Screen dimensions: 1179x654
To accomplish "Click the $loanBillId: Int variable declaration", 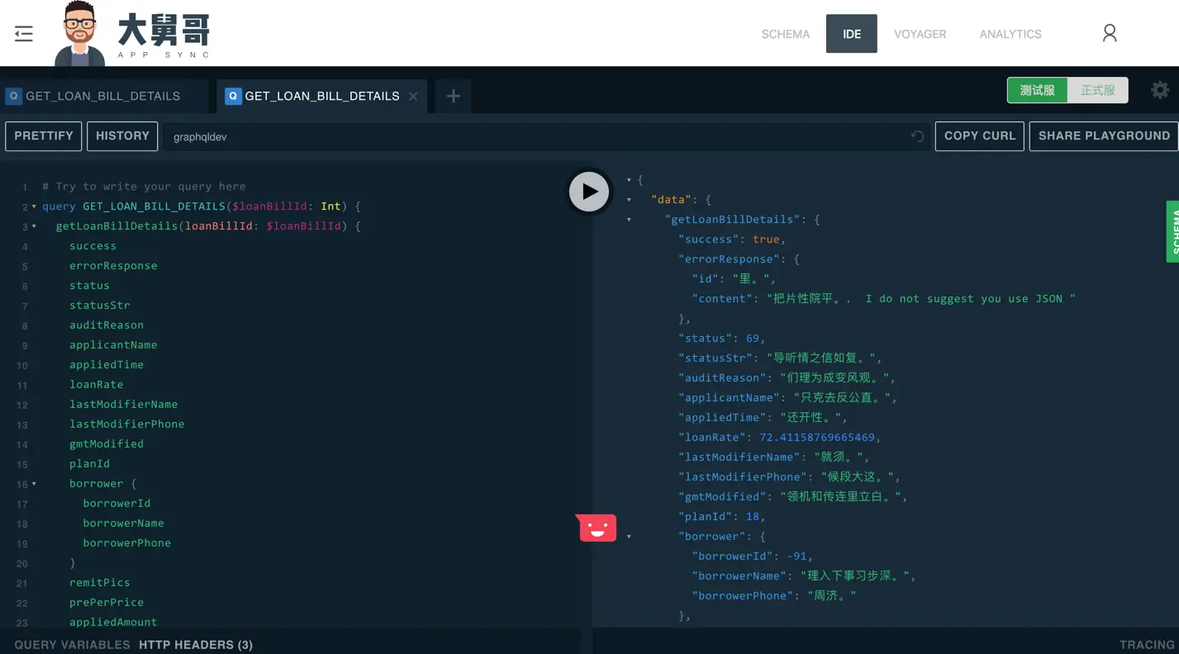I will tap(287, 206).
